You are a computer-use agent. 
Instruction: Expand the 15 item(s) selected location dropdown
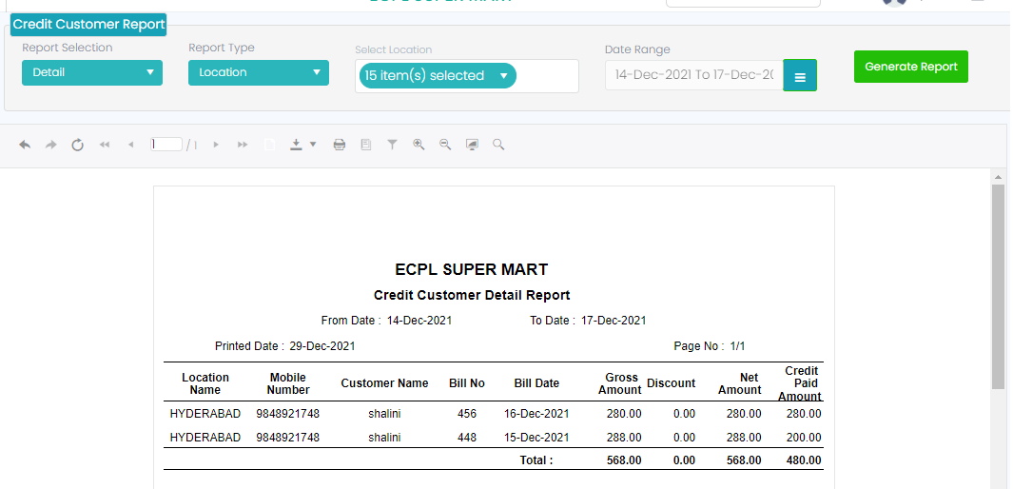coord(438,75)
